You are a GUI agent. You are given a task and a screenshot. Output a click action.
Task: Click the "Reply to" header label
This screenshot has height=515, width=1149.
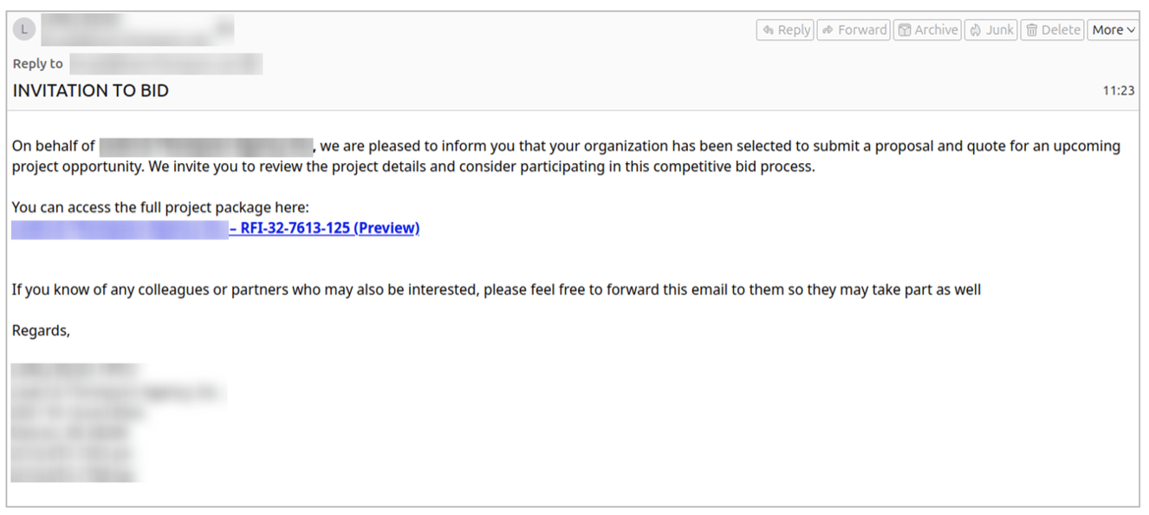pos(38,63)
